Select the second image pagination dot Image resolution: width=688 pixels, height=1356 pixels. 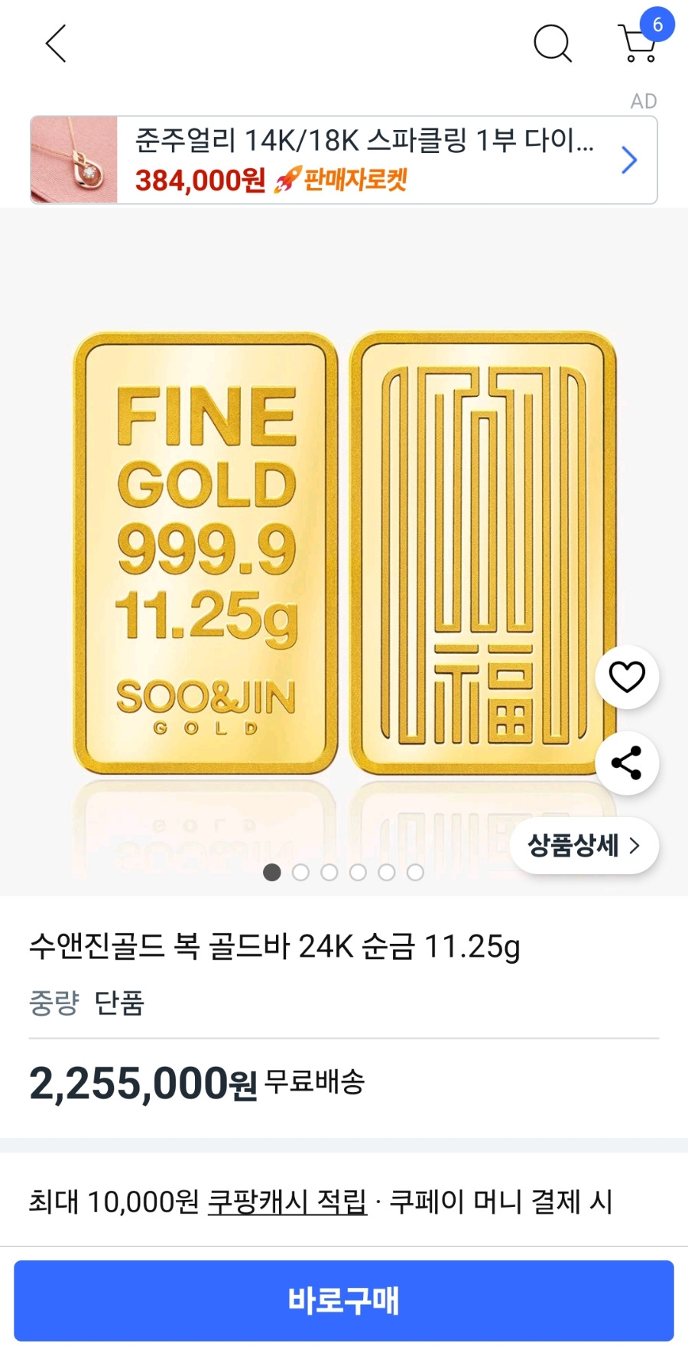pos(300,873)
